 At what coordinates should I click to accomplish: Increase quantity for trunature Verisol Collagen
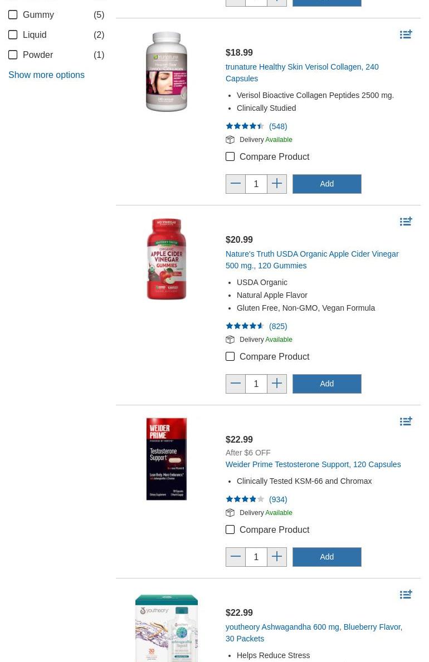pyautogui.click(x=277, y=184)
